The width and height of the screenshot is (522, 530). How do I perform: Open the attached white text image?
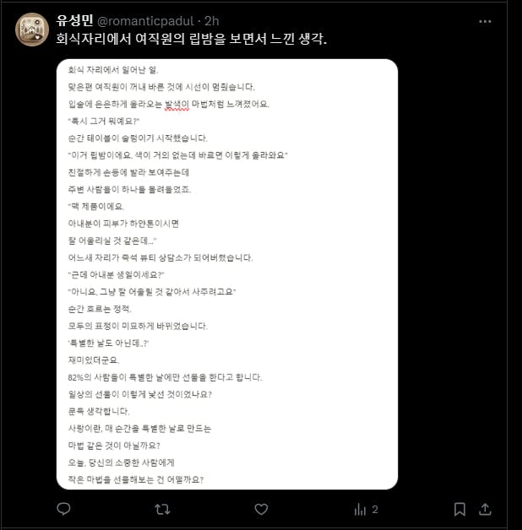(x=227, y=274)
